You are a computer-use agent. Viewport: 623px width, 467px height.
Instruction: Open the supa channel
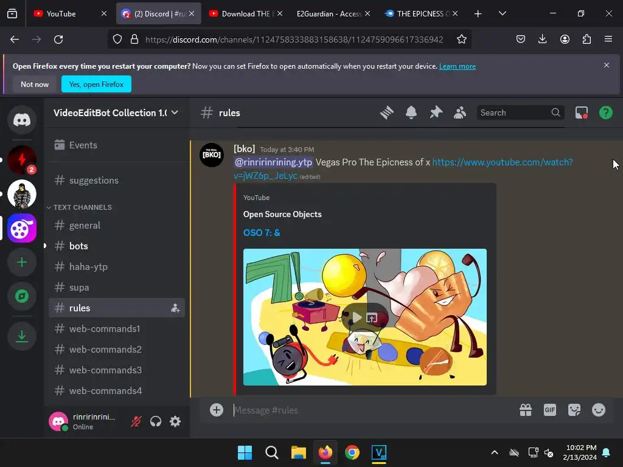point(117,288)
